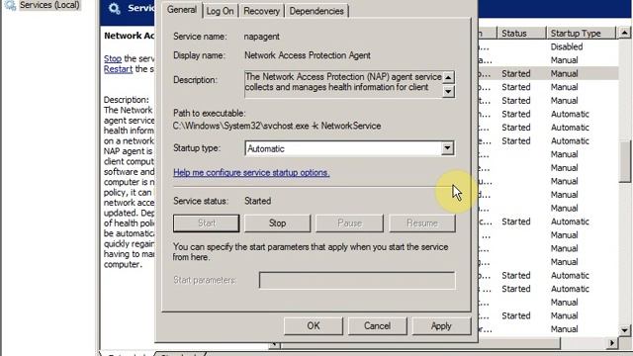Viewport: 633px width, 356px height.
Task: Click the Started service status value in the dialog
Action: pos(257,201)
